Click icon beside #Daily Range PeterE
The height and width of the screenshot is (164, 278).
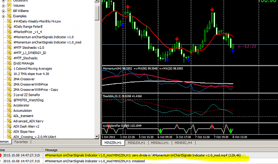pos(9,27)
